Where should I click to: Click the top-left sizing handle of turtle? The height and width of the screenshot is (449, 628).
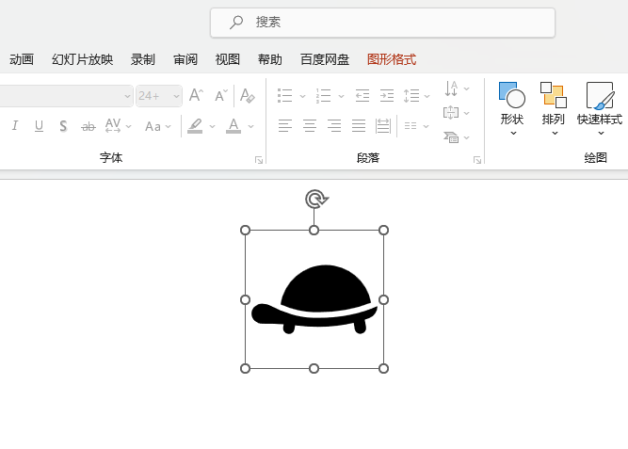[245, 231]
